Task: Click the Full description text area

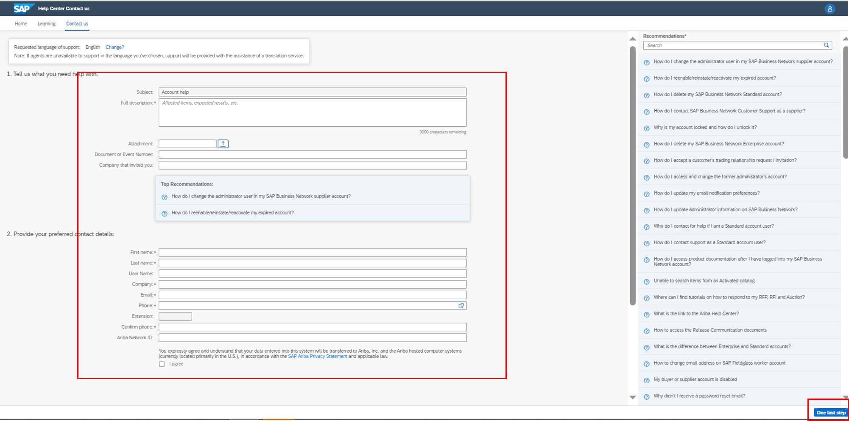Action: [313, 112]
